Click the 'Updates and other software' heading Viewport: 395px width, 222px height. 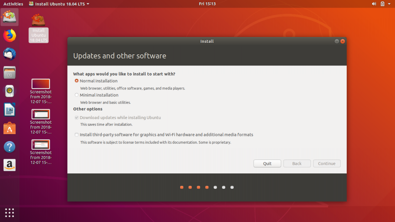(120, 55)
